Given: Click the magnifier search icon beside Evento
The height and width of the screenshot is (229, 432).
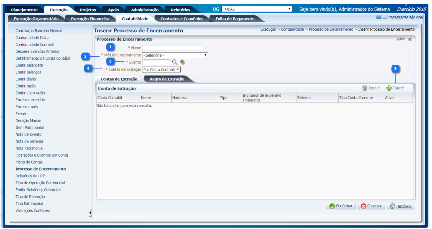Looking at the screenshot, I should click(x=175, y=62).
